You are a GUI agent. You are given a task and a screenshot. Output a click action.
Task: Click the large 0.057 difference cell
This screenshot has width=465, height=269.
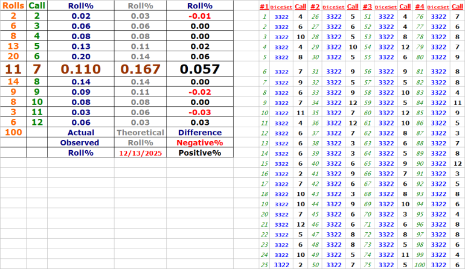pos(200,69)
